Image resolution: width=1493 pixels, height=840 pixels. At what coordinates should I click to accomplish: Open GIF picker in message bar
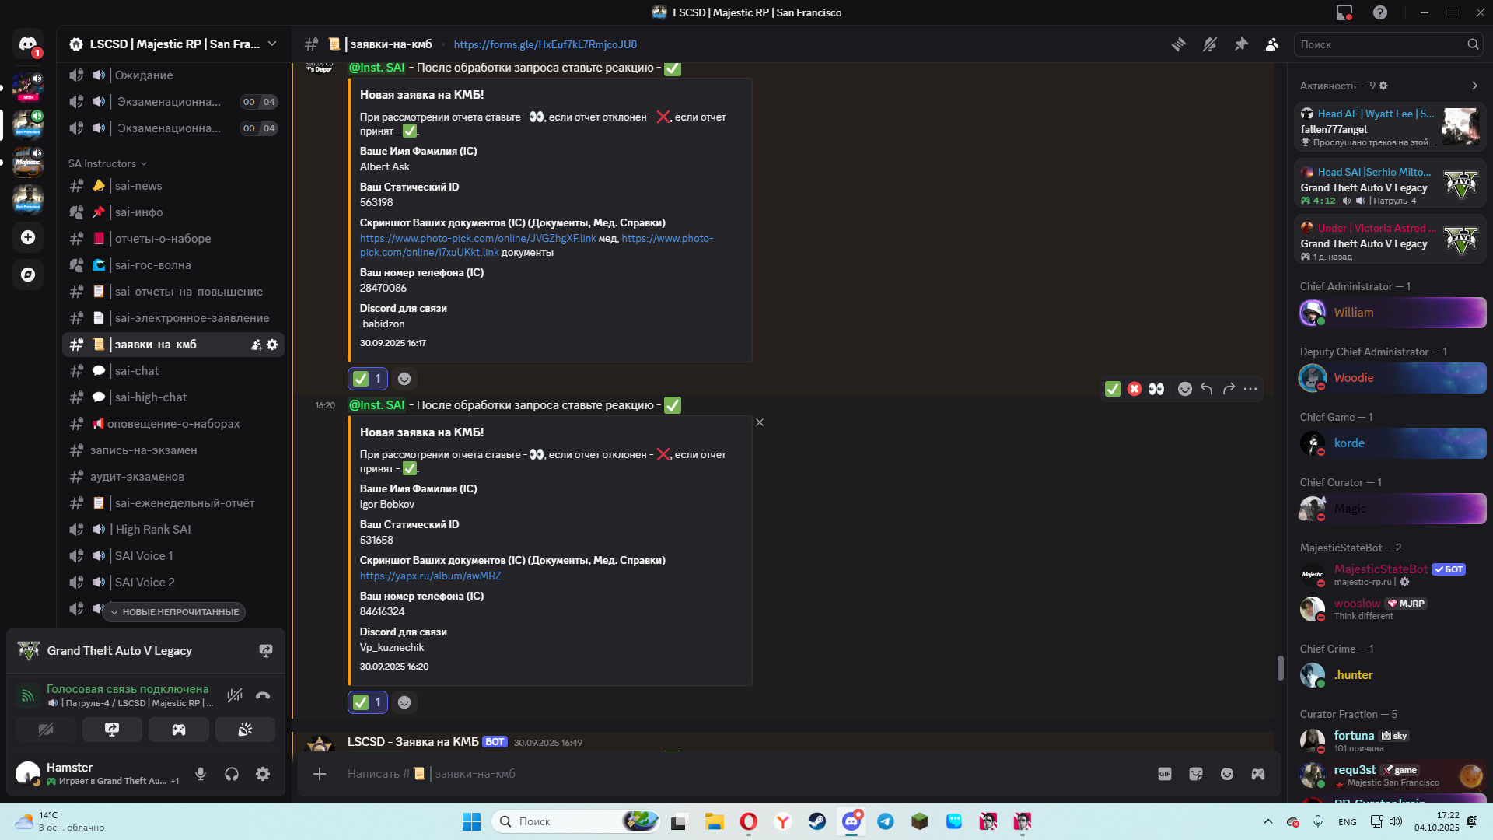tap(1165, 774)
